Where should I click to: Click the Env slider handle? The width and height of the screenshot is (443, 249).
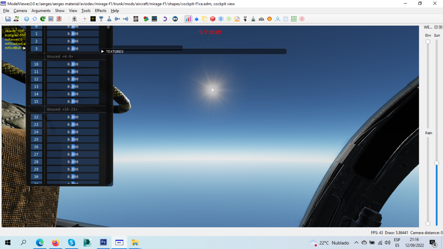[x=428, y=42]
